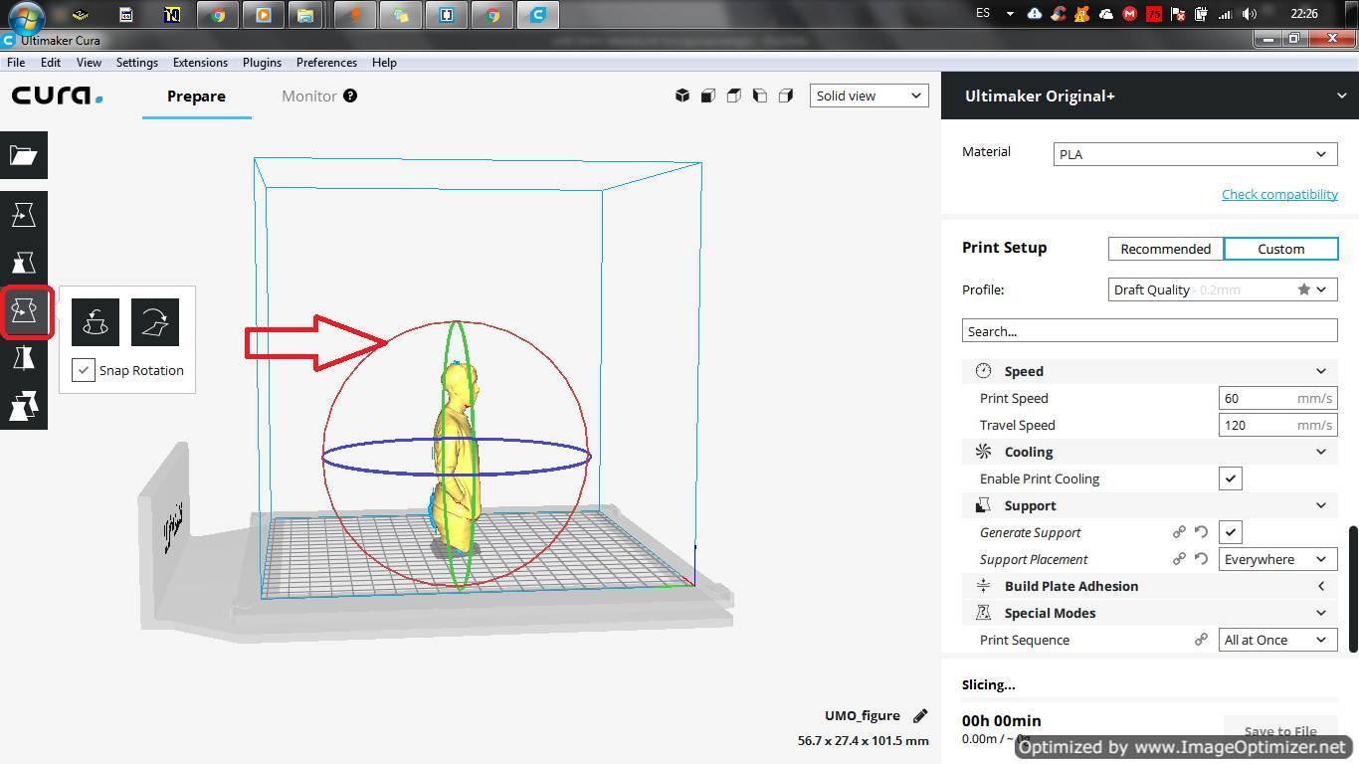This screenshot has width=1359, height=764.
Task: Select the Move tool
Action: click(x=23, y=215)
